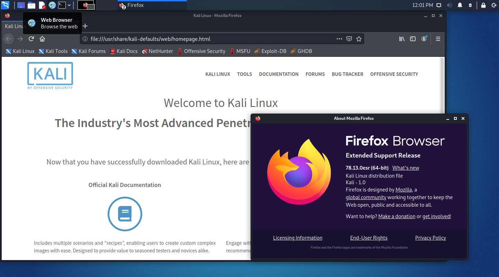
Task: Open DOCUMENTATION in the Kali page navigation
Action: [x=279, y=74]
